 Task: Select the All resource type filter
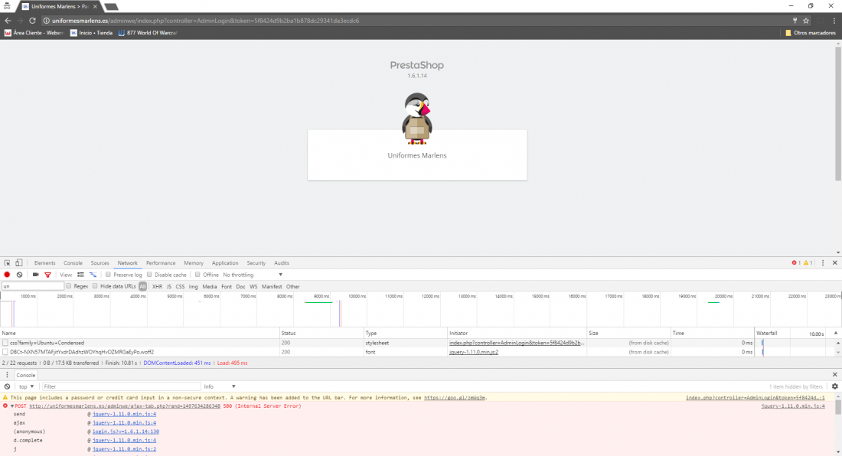(x=142, y=286)
